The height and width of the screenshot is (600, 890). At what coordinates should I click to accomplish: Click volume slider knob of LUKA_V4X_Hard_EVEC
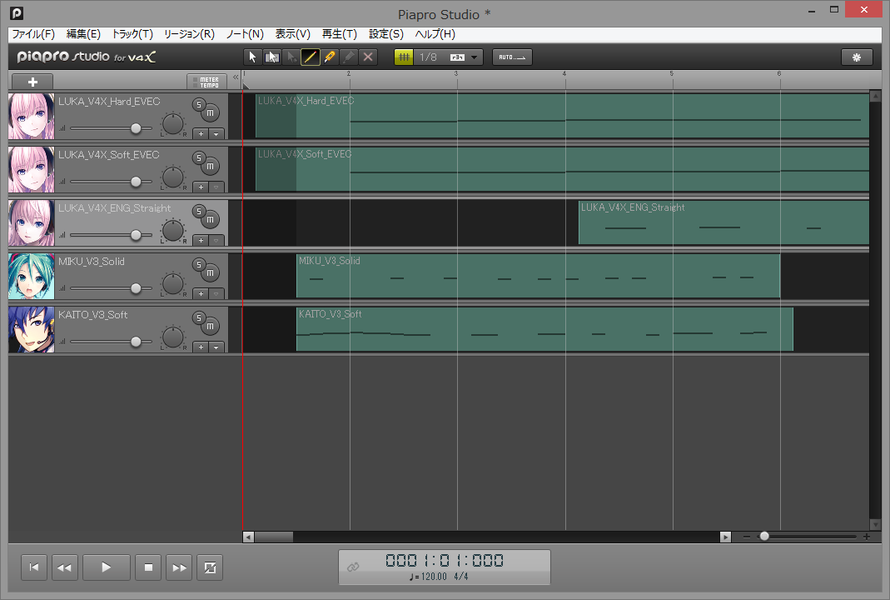point(136,128)
